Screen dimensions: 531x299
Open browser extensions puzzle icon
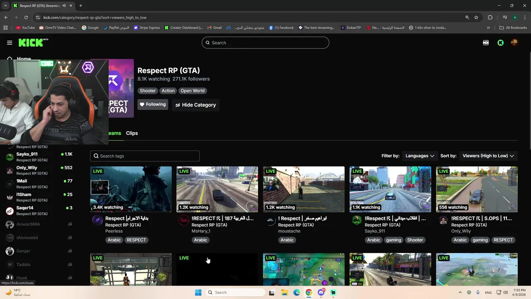point(490,17)
